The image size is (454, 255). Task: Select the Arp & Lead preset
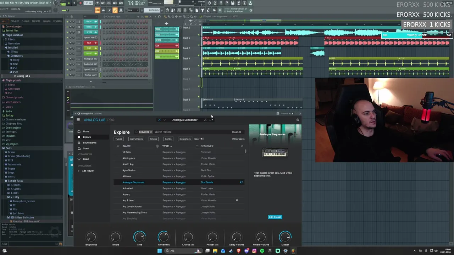(128, 200)
